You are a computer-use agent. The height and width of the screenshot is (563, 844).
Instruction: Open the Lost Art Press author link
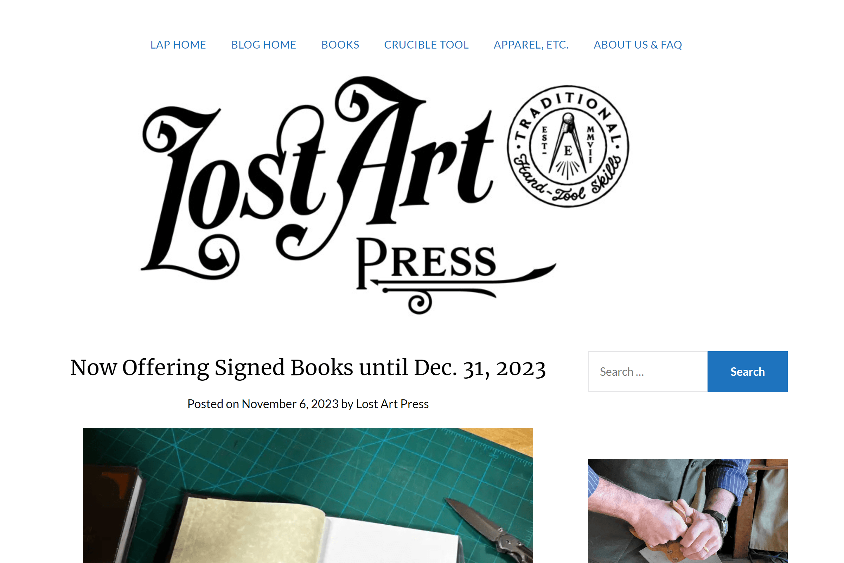point(392,404)
